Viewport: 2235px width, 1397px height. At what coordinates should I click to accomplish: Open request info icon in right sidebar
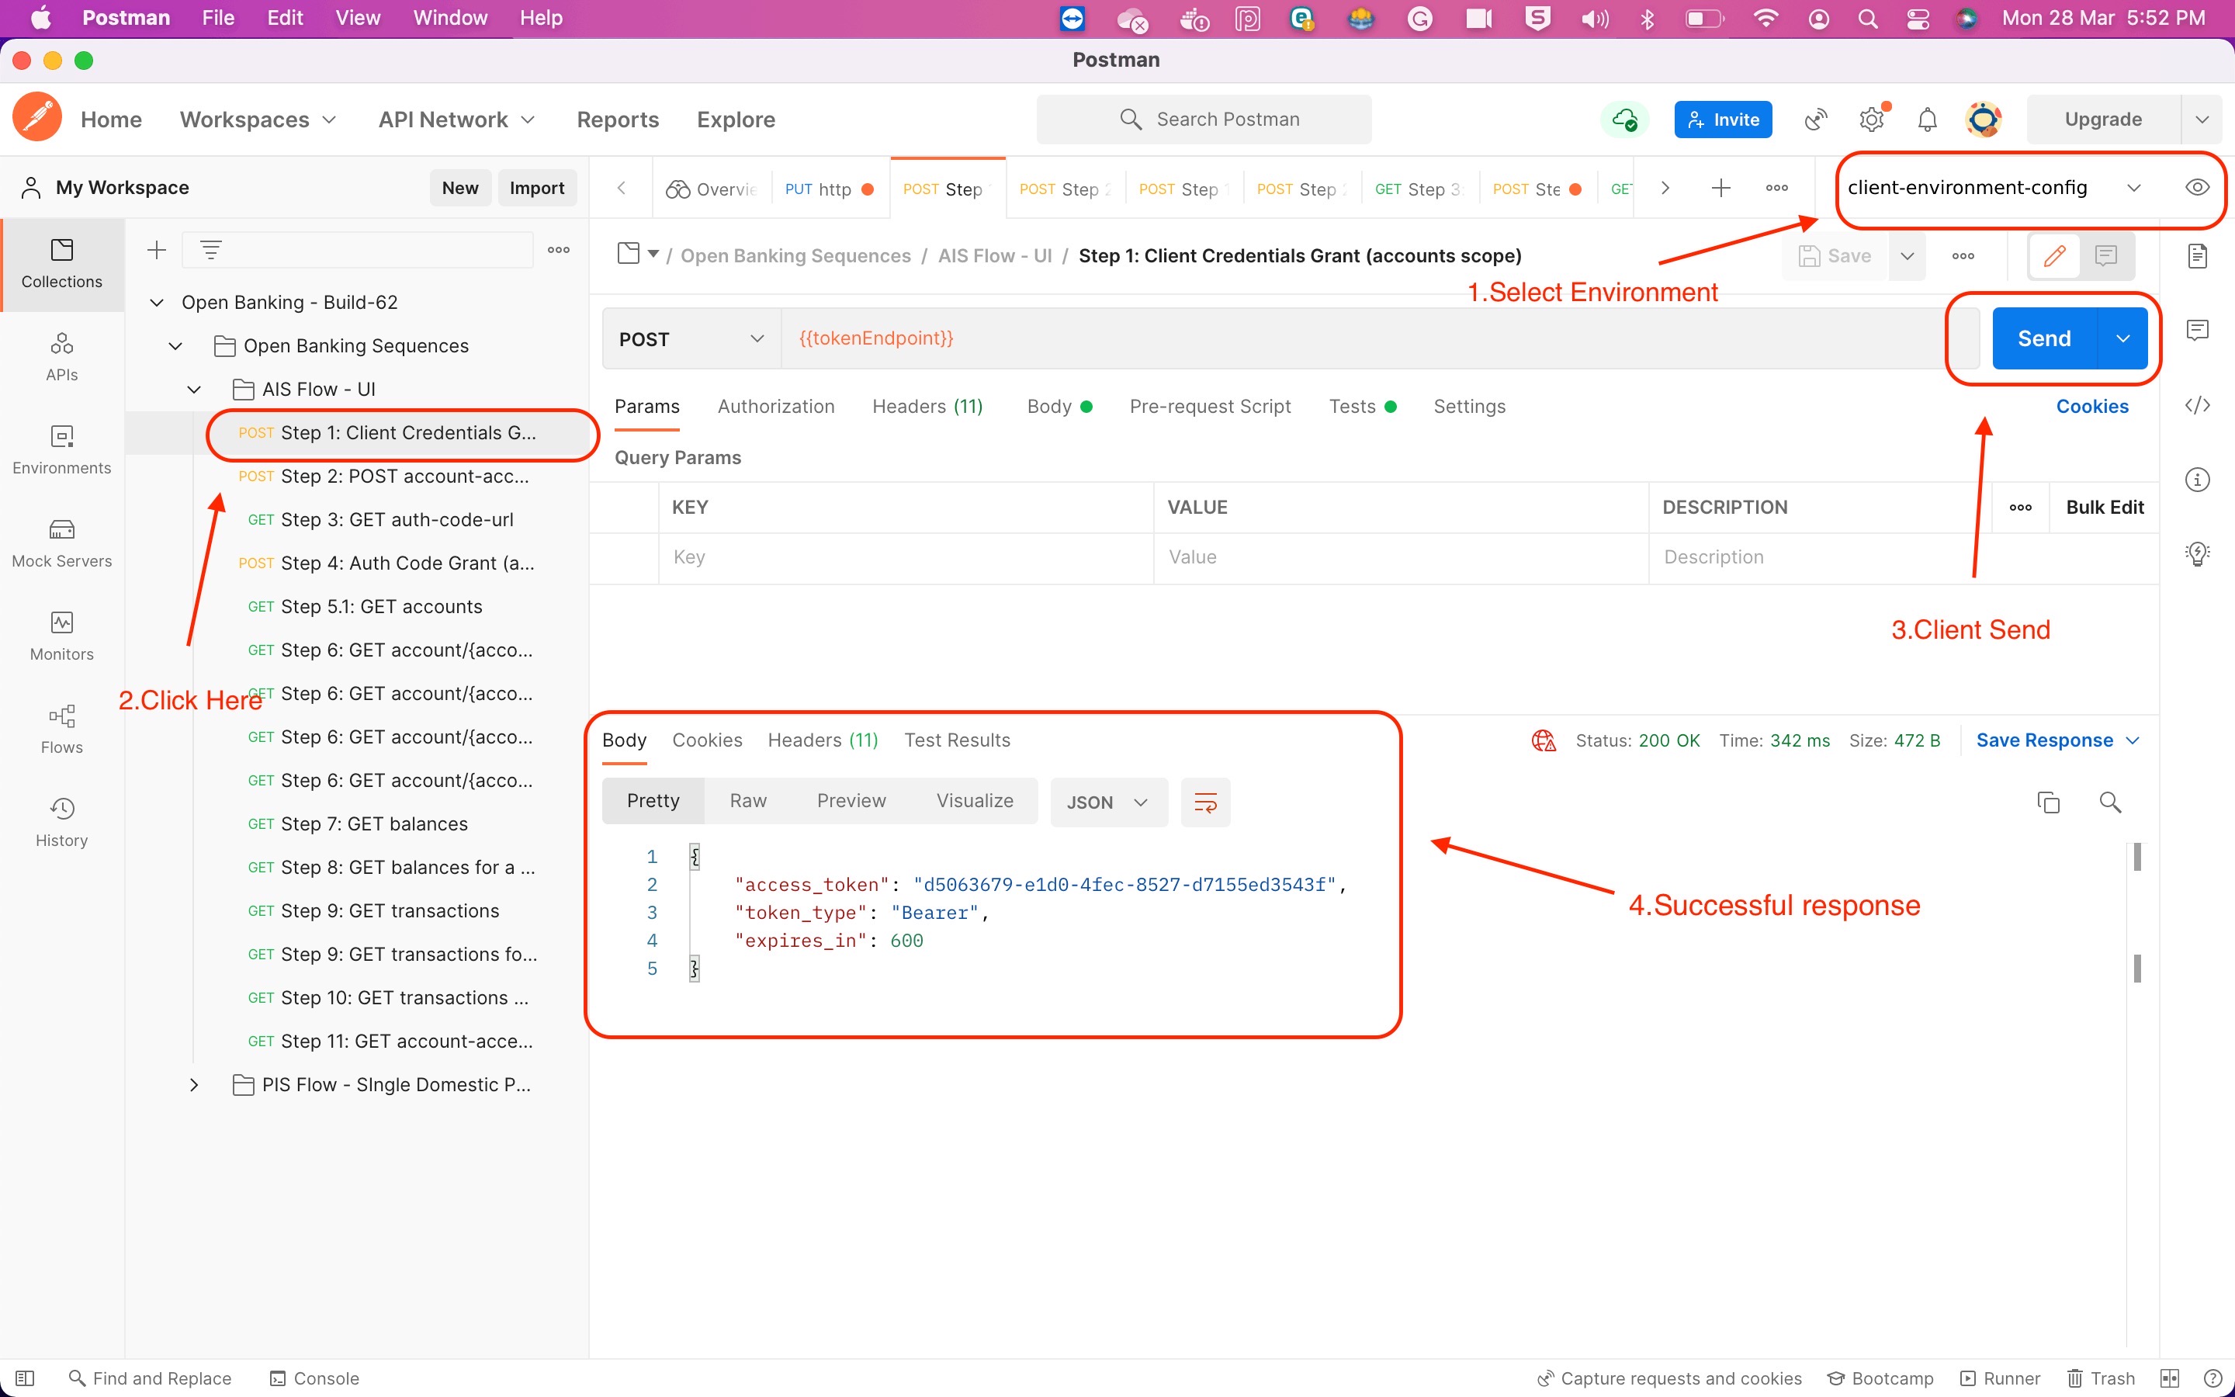pyautogui.click(x=2196, y=480)
